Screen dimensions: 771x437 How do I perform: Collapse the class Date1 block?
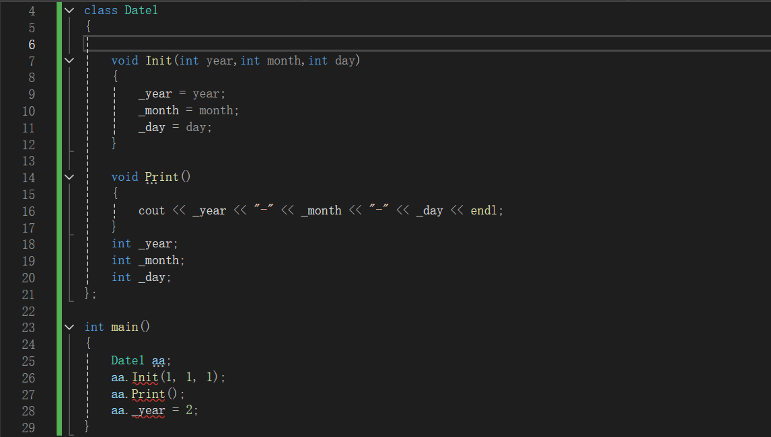pyautogui.click(x=69, y=10)
